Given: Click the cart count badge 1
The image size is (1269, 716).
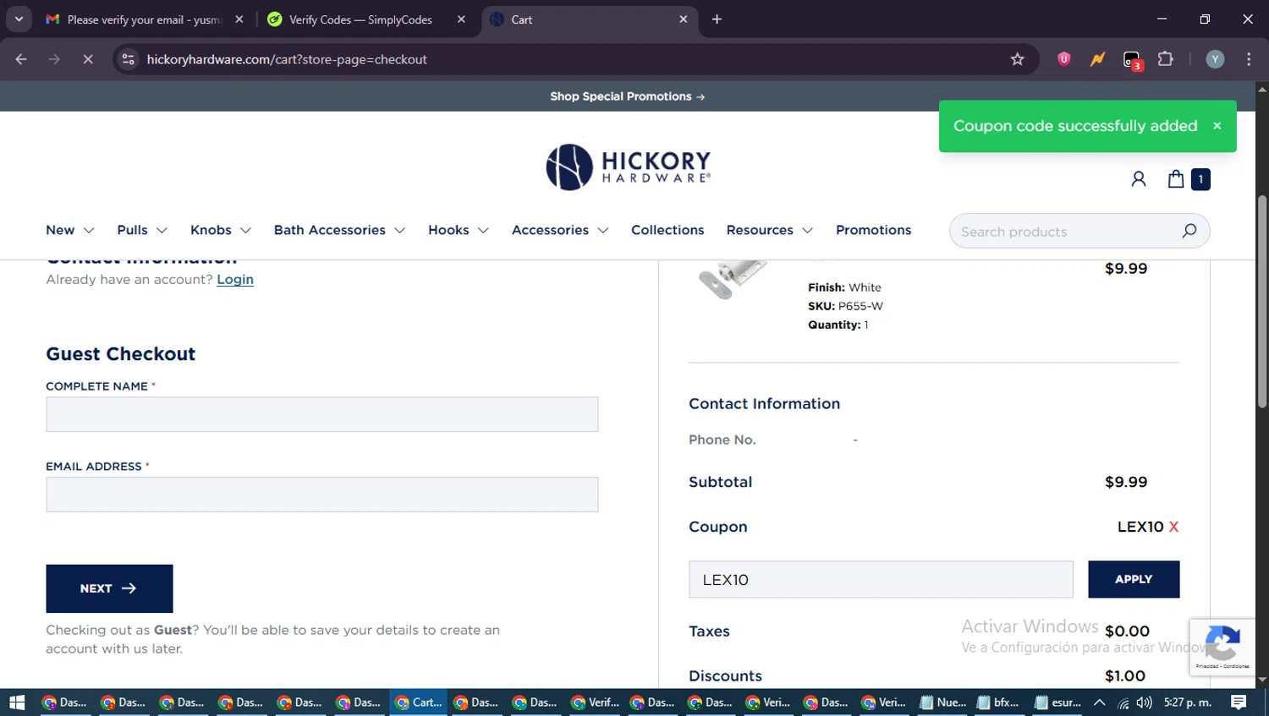Looking at the screenshot, I should (x=1200, y=179).
